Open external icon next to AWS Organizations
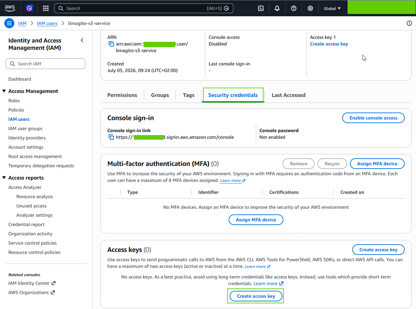The height and width of the screenshot is (309, 416). click(52, 292)
